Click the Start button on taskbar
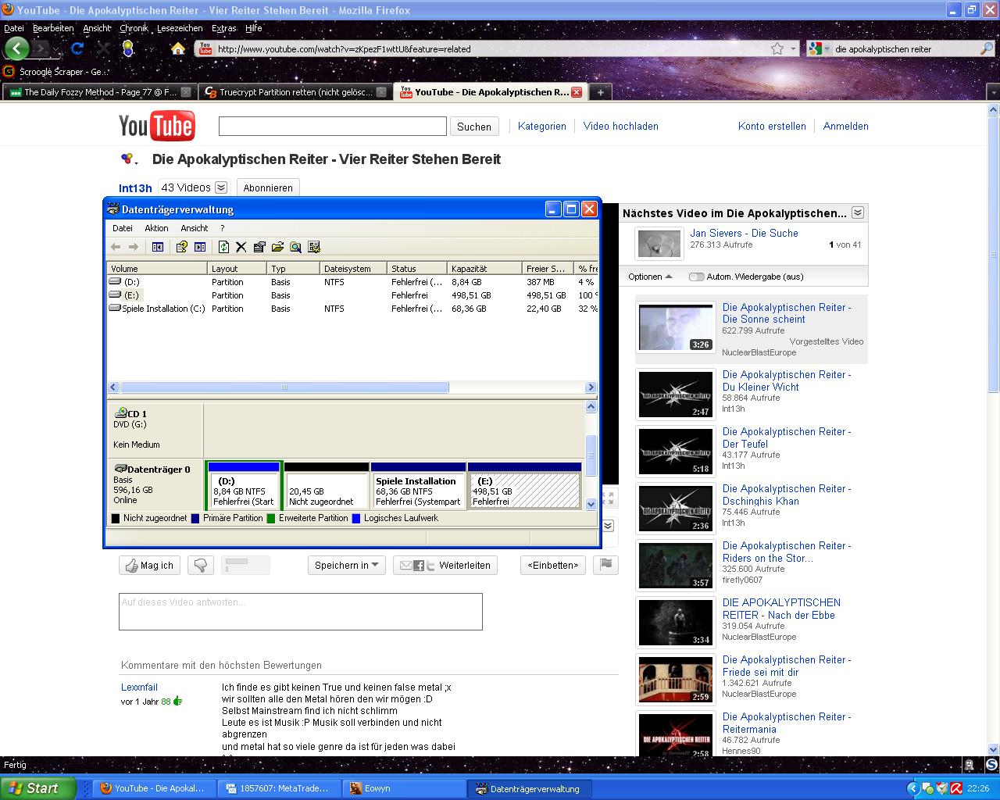The width and height of the screenshot is (1000, 800). pyautogui.click(x=38, y=788)
